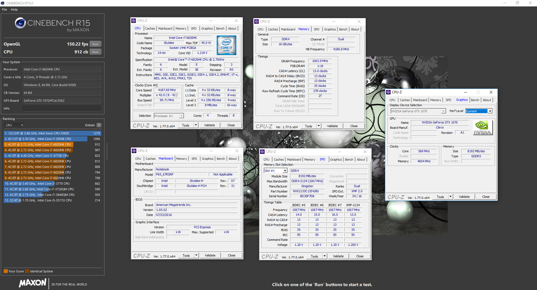The height and width of the screenshot is (290, 537).
Task: Open About tab in the SPD window
Action: [361, 160]
